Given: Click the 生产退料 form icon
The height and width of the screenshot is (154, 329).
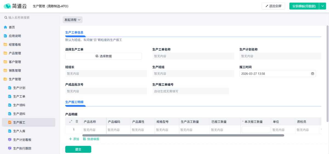Looking at the screenshot, I should pyautogui.click(x=10, y=114).
